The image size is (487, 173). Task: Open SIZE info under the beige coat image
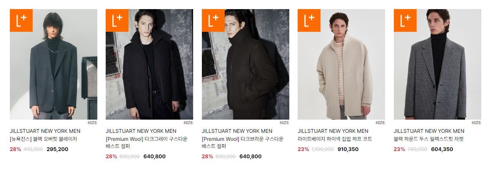coord(380,123)
